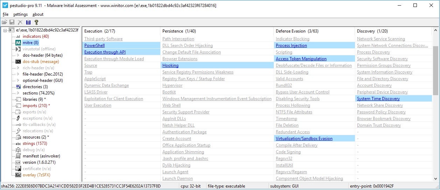Click the overlay 7z icon
The image size is (440, 190).
(18, 175)
